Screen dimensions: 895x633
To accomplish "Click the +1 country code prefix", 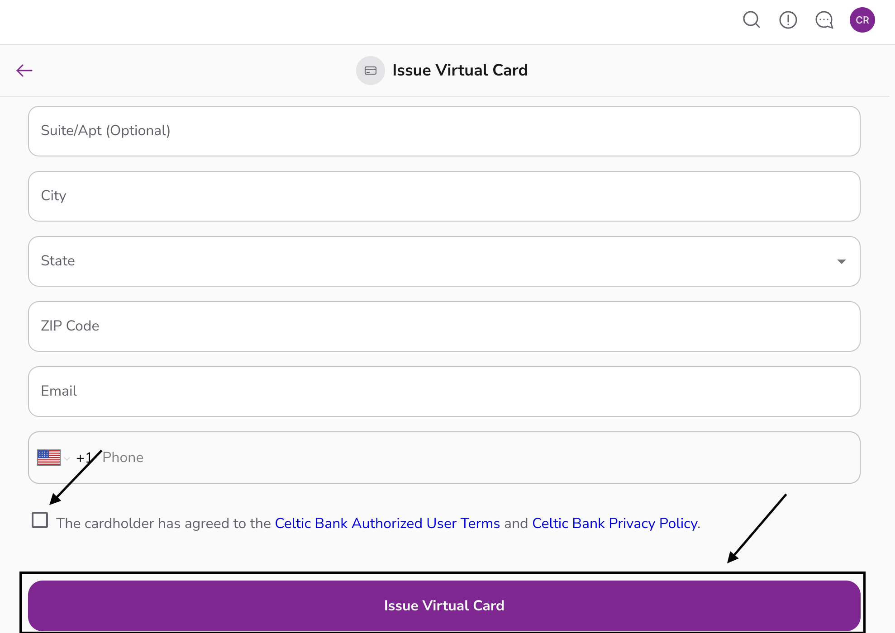I will click(84, 458).
